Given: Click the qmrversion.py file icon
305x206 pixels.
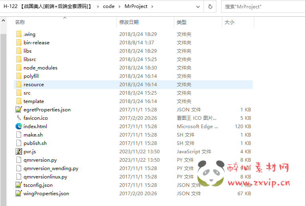Looking at the screenshot, I should (19, 160).
